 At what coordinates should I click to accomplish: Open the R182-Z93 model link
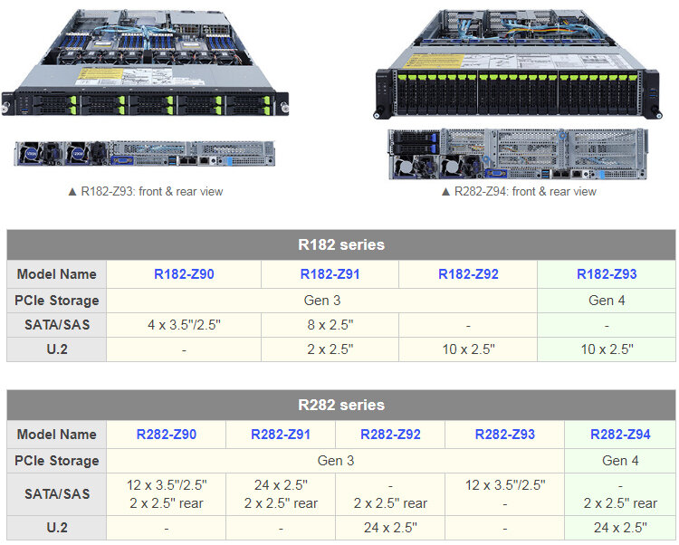click(607, 274)
